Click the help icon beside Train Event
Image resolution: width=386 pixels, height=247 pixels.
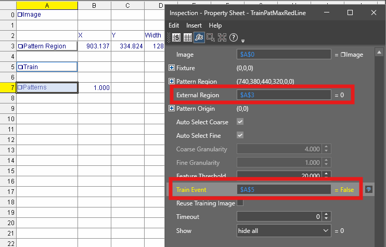368,190
